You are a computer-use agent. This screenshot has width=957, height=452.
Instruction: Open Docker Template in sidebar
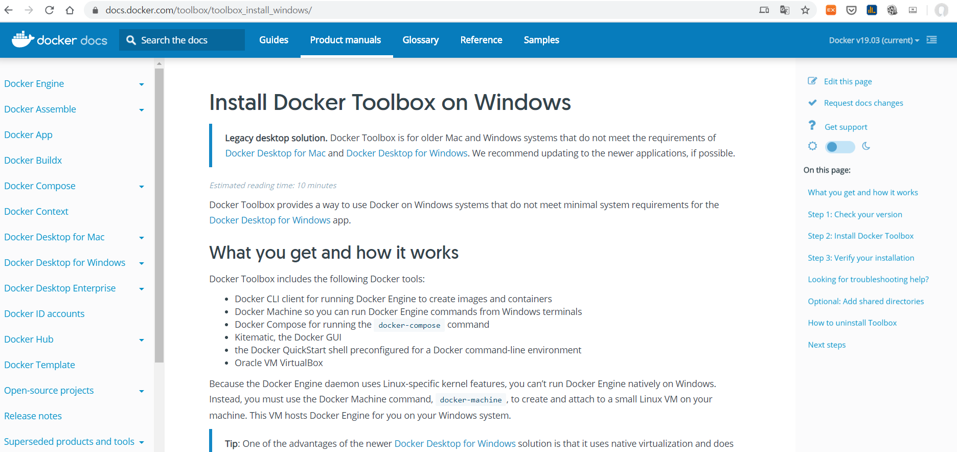[x=39, y=365]
